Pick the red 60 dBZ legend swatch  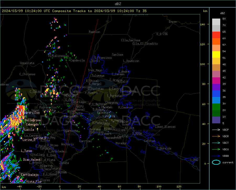(216, 35)
